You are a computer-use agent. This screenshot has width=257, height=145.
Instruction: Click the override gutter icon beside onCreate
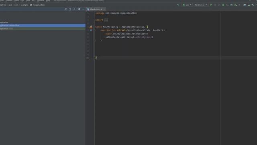(91, 30)
